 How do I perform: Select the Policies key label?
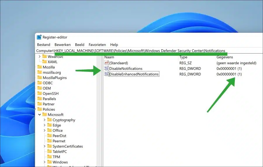pos(49,109)
